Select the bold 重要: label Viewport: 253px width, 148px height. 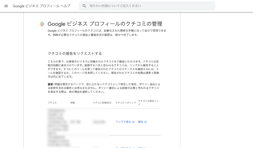51,84
